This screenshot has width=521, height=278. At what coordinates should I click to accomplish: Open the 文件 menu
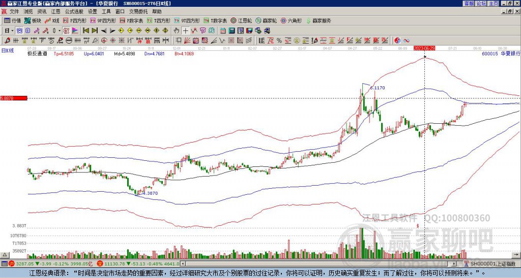(14, 12)
